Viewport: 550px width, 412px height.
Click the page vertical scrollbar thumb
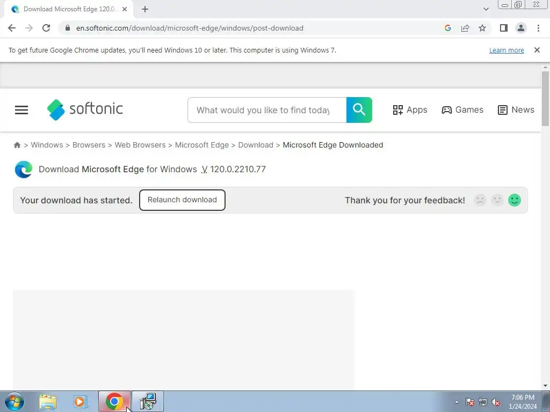coord(545,98)
